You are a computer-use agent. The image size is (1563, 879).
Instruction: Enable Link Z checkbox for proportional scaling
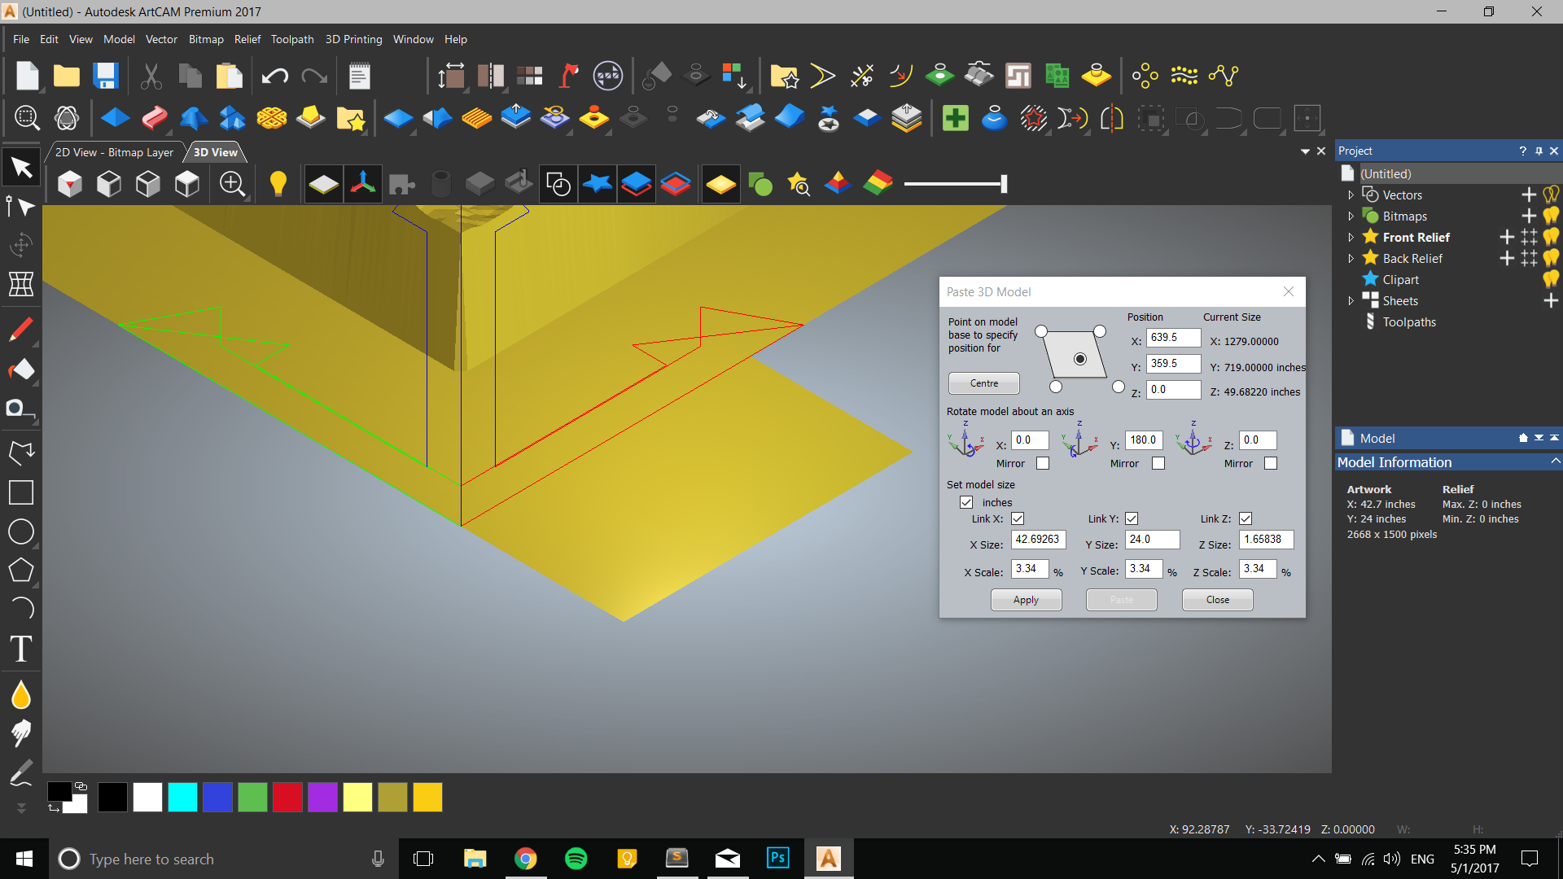(1244, 518)
